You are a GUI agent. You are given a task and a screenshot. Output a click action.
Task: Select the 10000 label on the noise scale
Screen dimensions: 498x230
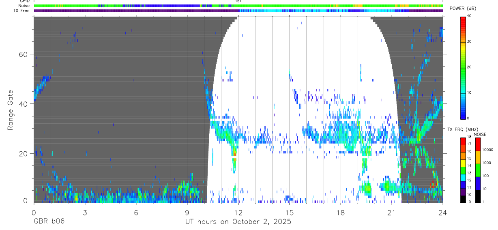(487, 150)
